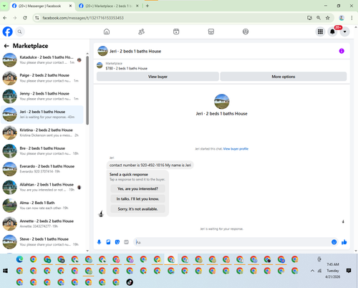Open the Annette conversation
This screenshot has height=288, width=358.
point(42,224)
